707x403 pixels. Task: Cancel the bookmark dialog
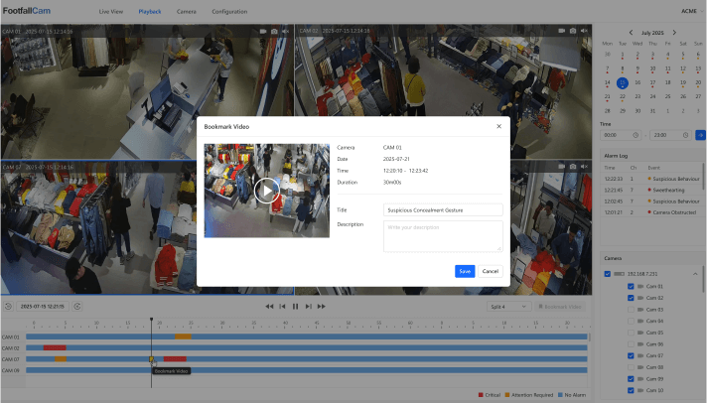click(491, 271)
